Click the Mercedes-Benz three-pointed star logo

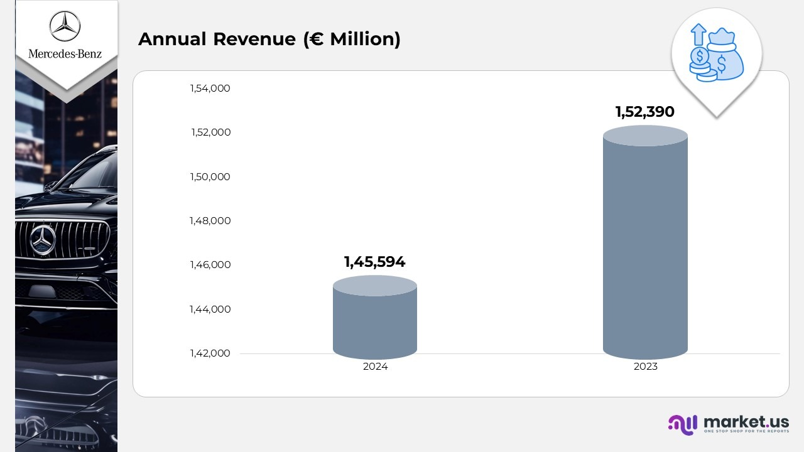pos(66,25)
